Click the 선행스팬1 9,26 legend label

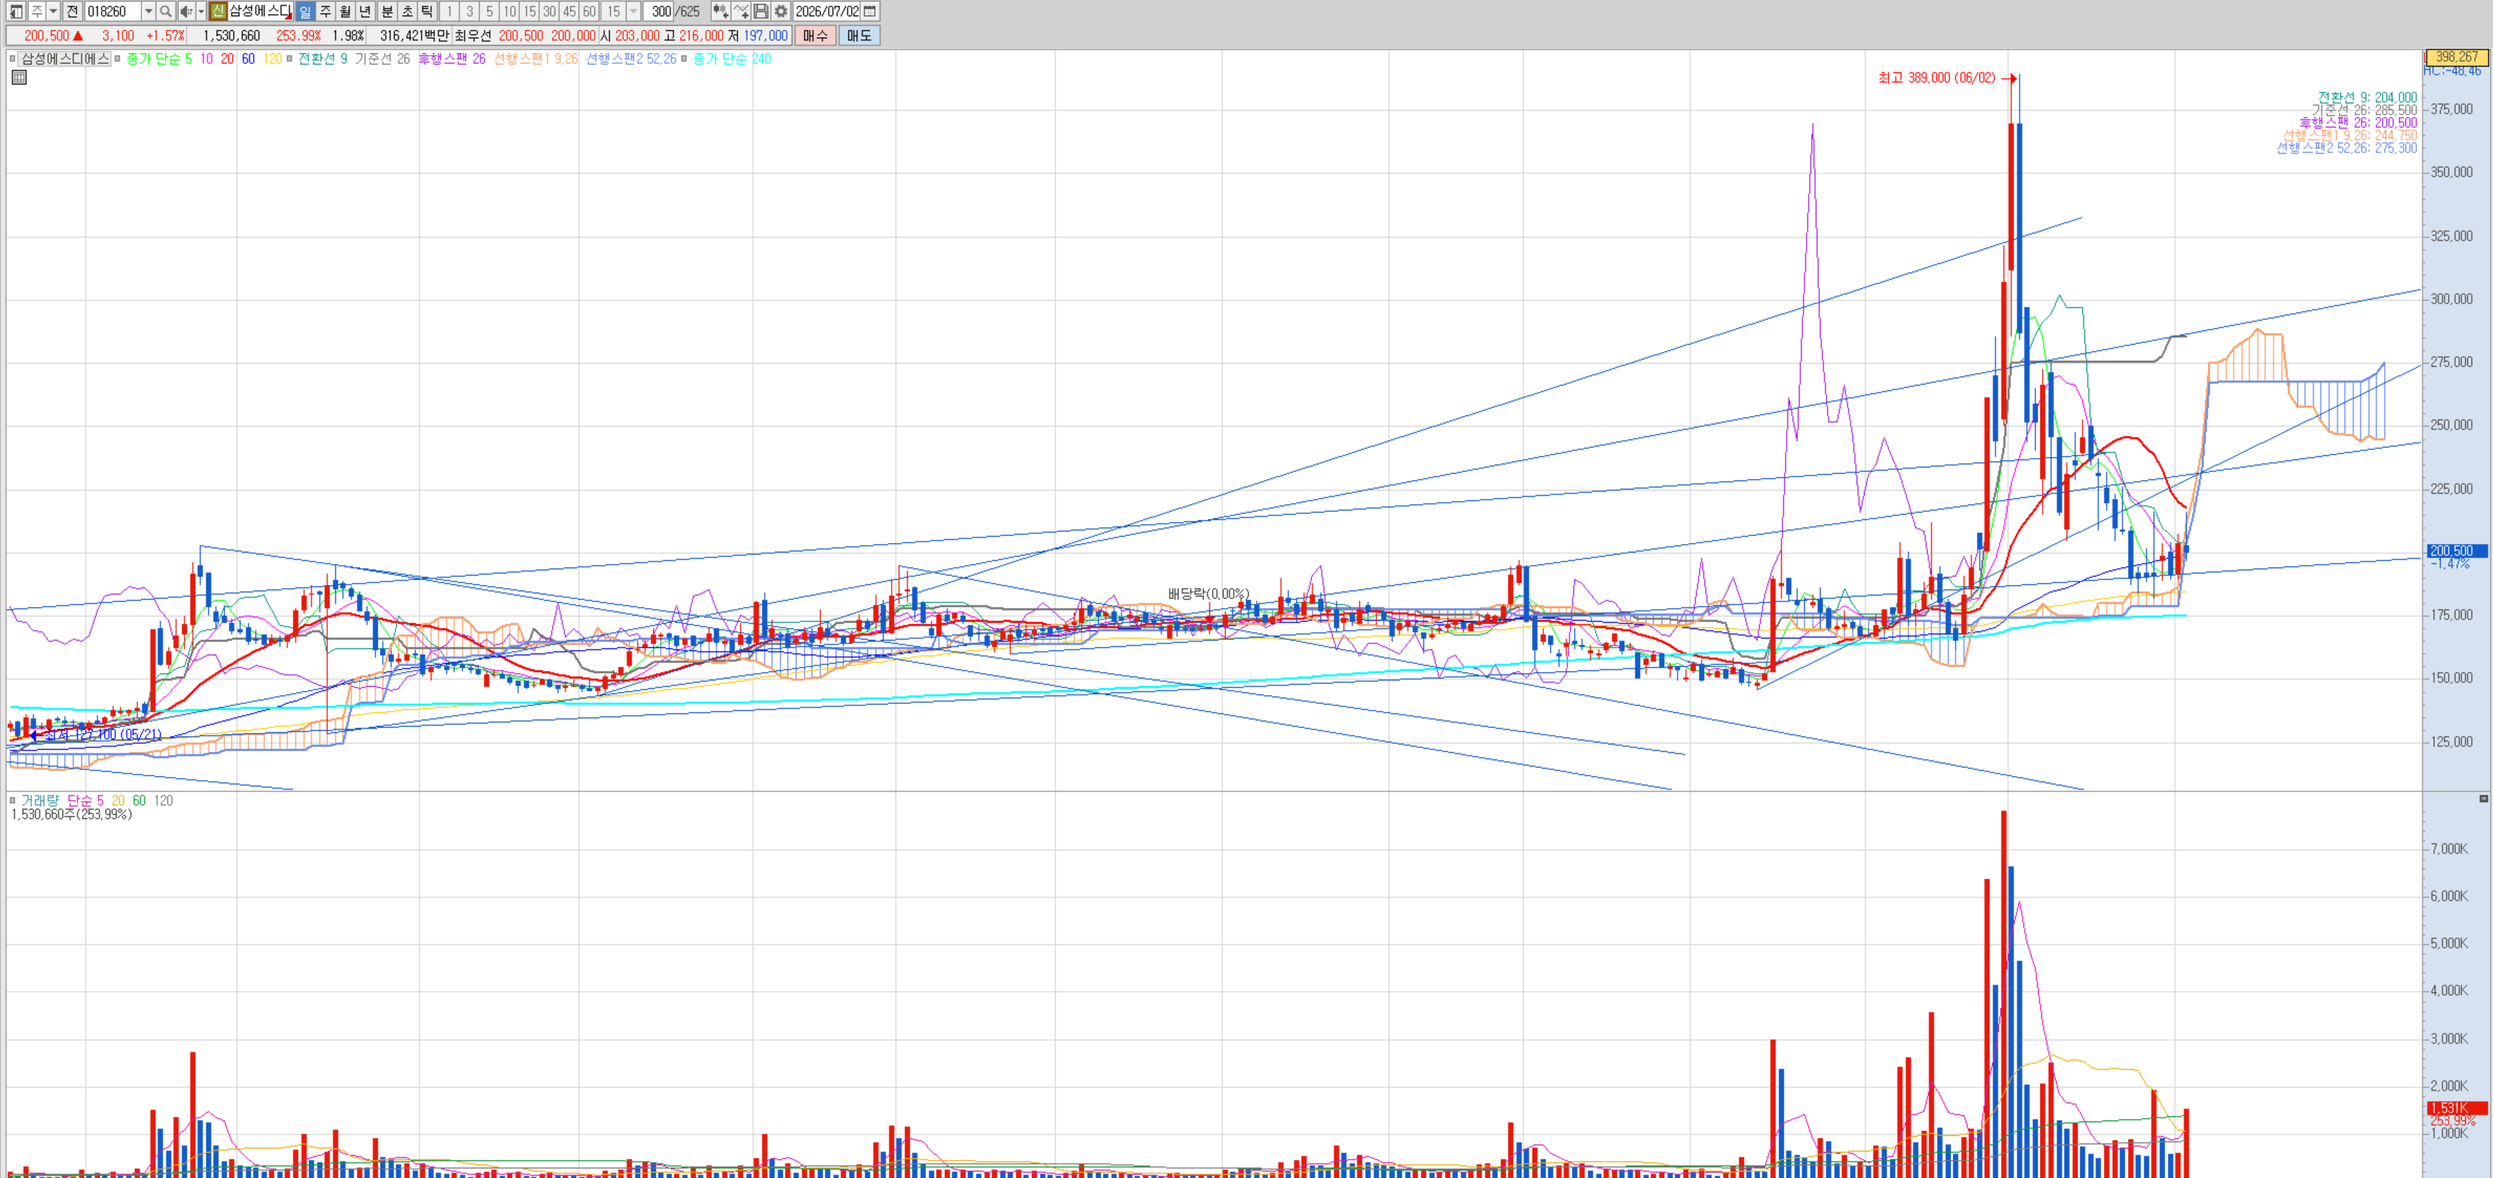535,59
